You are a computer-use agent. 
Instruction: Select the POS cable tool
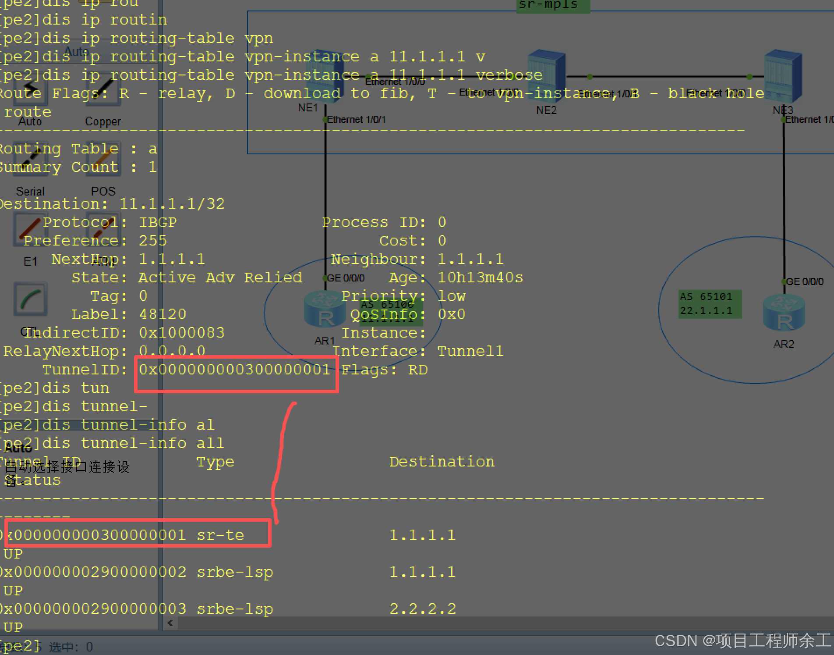click(x=103, y=159)
